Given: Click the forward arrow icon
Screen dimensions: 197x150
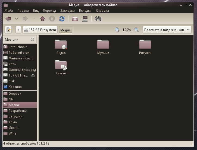Looking at the screenshot, I should [x=25, y=19].
